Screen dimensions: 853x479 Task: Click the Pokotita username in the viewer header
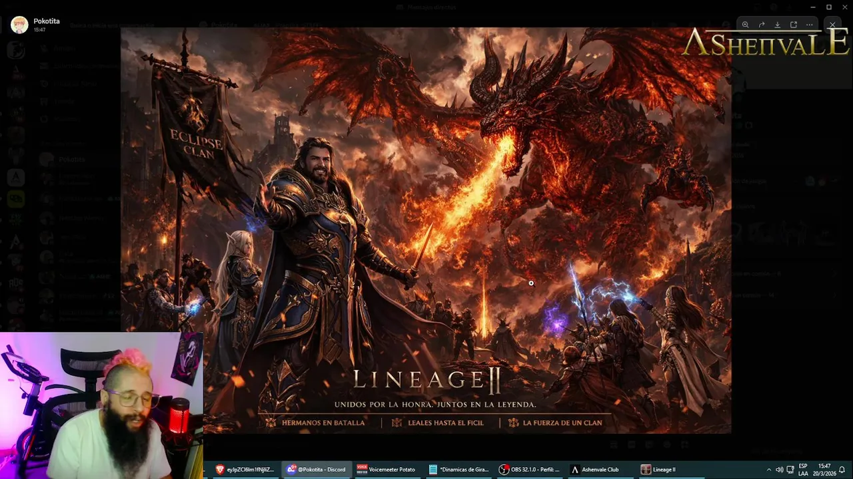point(47,21)
